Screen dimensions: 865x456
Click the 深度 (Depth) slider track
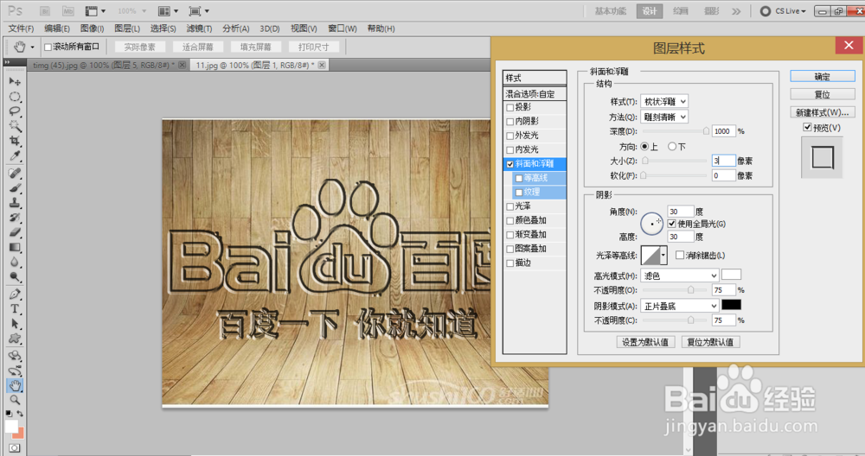pyautogui.click(x=676, y=131)
